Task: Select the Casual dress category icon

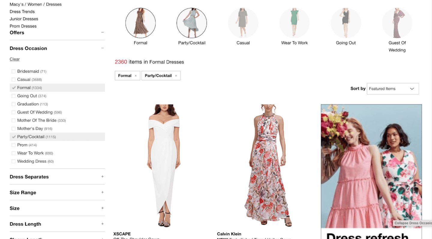Action: (x=243, y=23)
